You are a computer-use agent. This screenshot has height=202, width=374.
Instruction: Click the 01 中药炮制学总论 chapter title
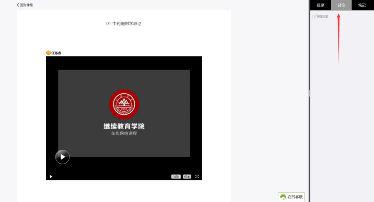(x=124, y=23)
